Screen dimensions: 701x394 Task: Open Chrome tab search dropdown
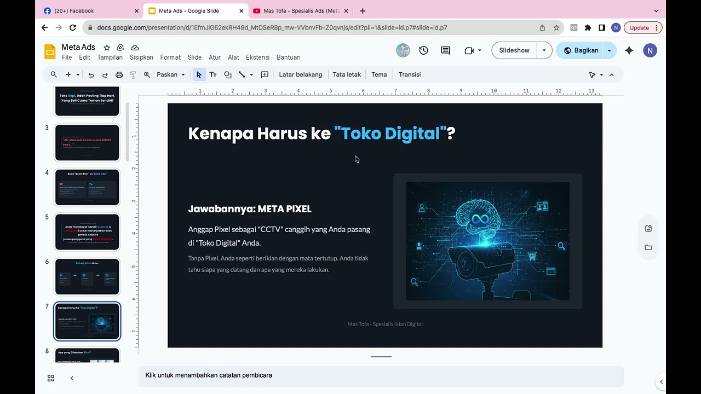pos(656,11)
